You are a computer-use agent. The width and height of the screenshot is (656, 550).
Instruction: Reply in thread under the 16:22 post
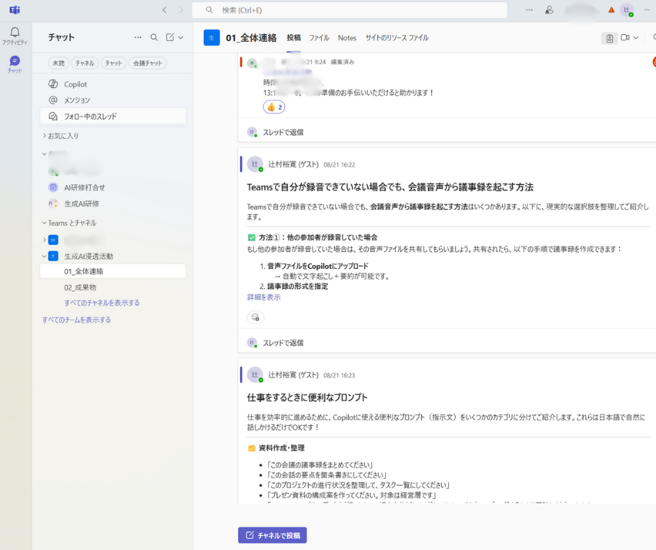tap(283, 343)
